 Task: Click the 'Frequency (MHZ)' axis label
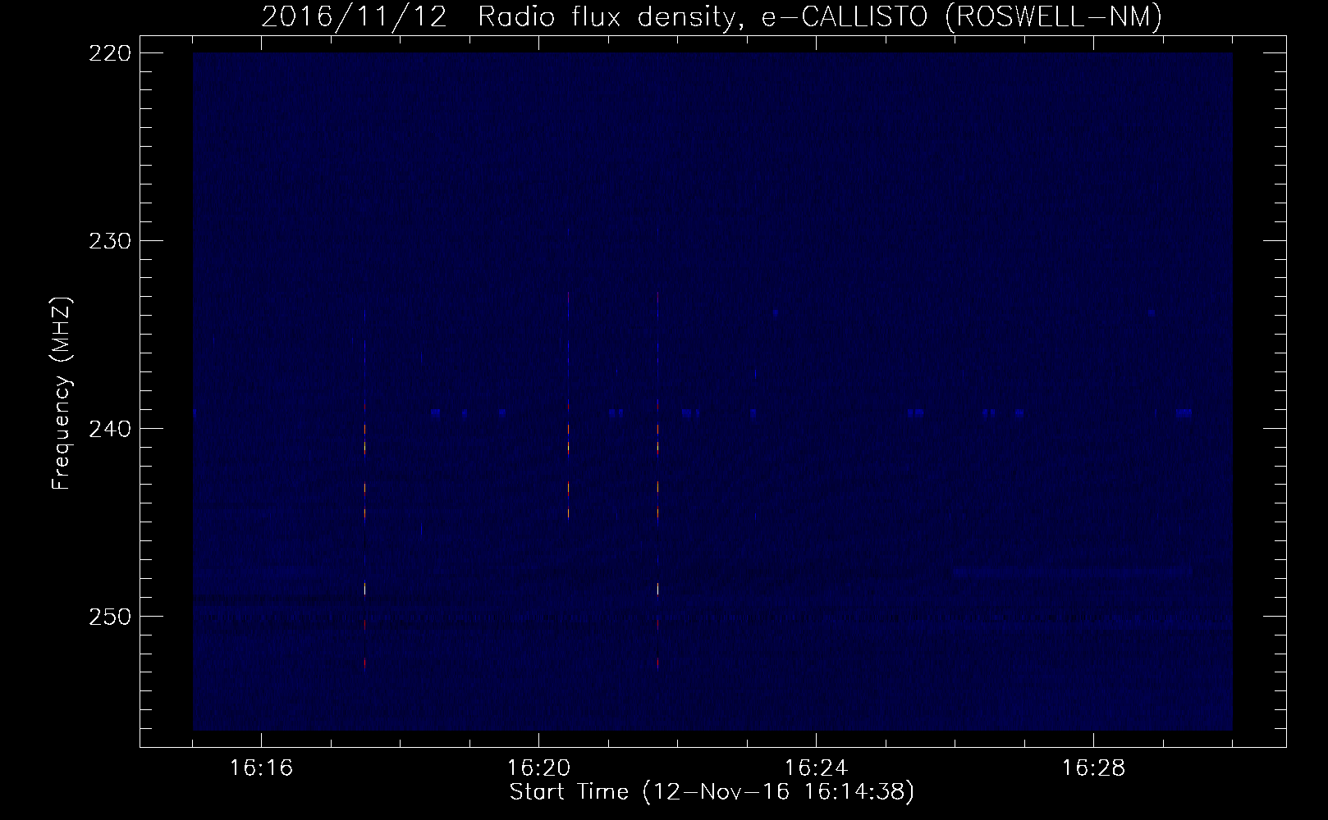[62, 393]
